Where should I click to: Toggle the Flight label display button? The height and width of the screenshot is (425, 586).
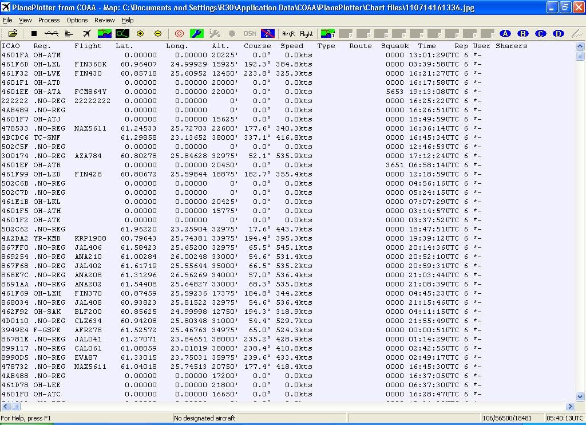click(307, 34)
